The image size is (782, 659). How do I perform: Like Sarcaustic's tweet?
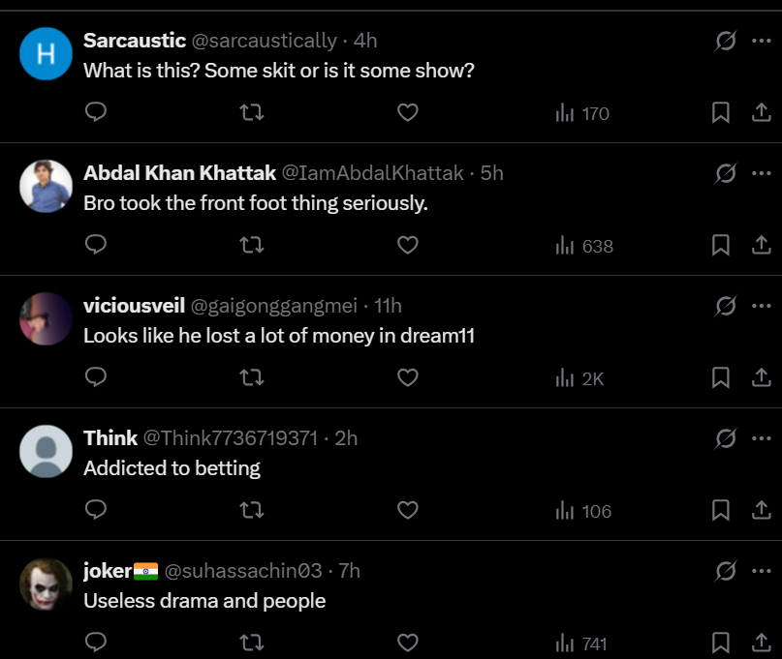point(408,113)
